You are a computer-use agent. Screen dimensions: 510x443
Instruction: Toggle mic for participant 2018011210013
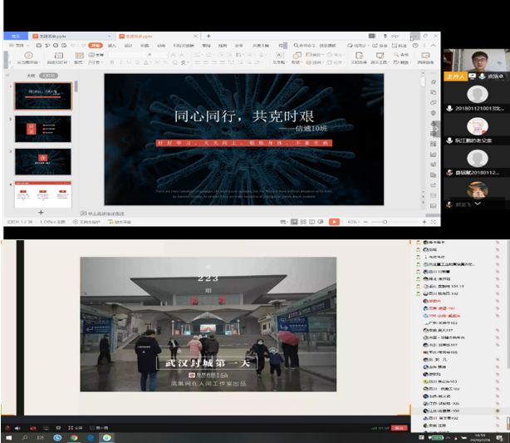coord(449,108)
